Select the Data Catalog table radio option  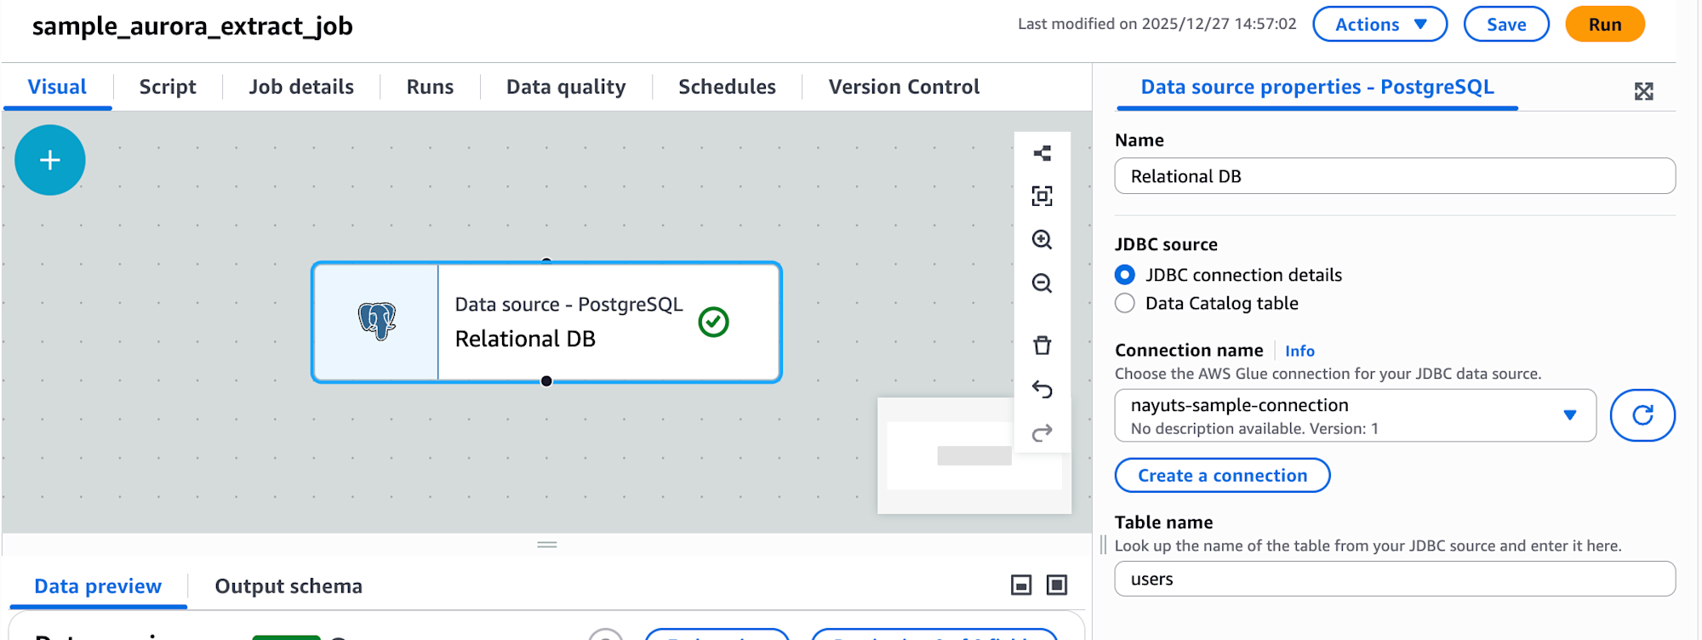pos(1125,304)
